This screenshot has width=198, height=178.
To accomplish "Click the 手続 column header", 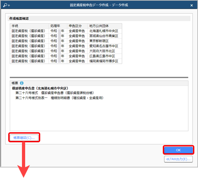I will coord(29,26).
